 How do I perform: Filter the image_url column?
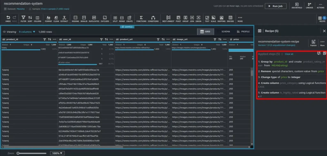pos(215,39)
